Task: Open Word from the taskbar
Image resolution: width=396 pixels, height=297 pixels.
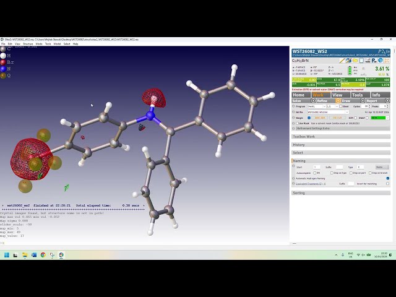Action: coord(34,255)
